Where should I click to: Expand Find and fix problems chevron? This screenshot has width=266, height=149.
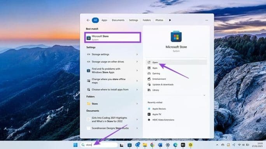[137, 70]
